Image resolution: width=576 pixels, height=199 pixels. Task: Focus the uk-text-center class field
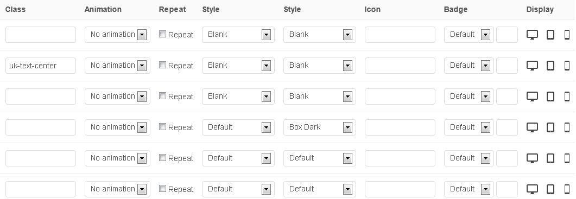click(x=40, y=66)
